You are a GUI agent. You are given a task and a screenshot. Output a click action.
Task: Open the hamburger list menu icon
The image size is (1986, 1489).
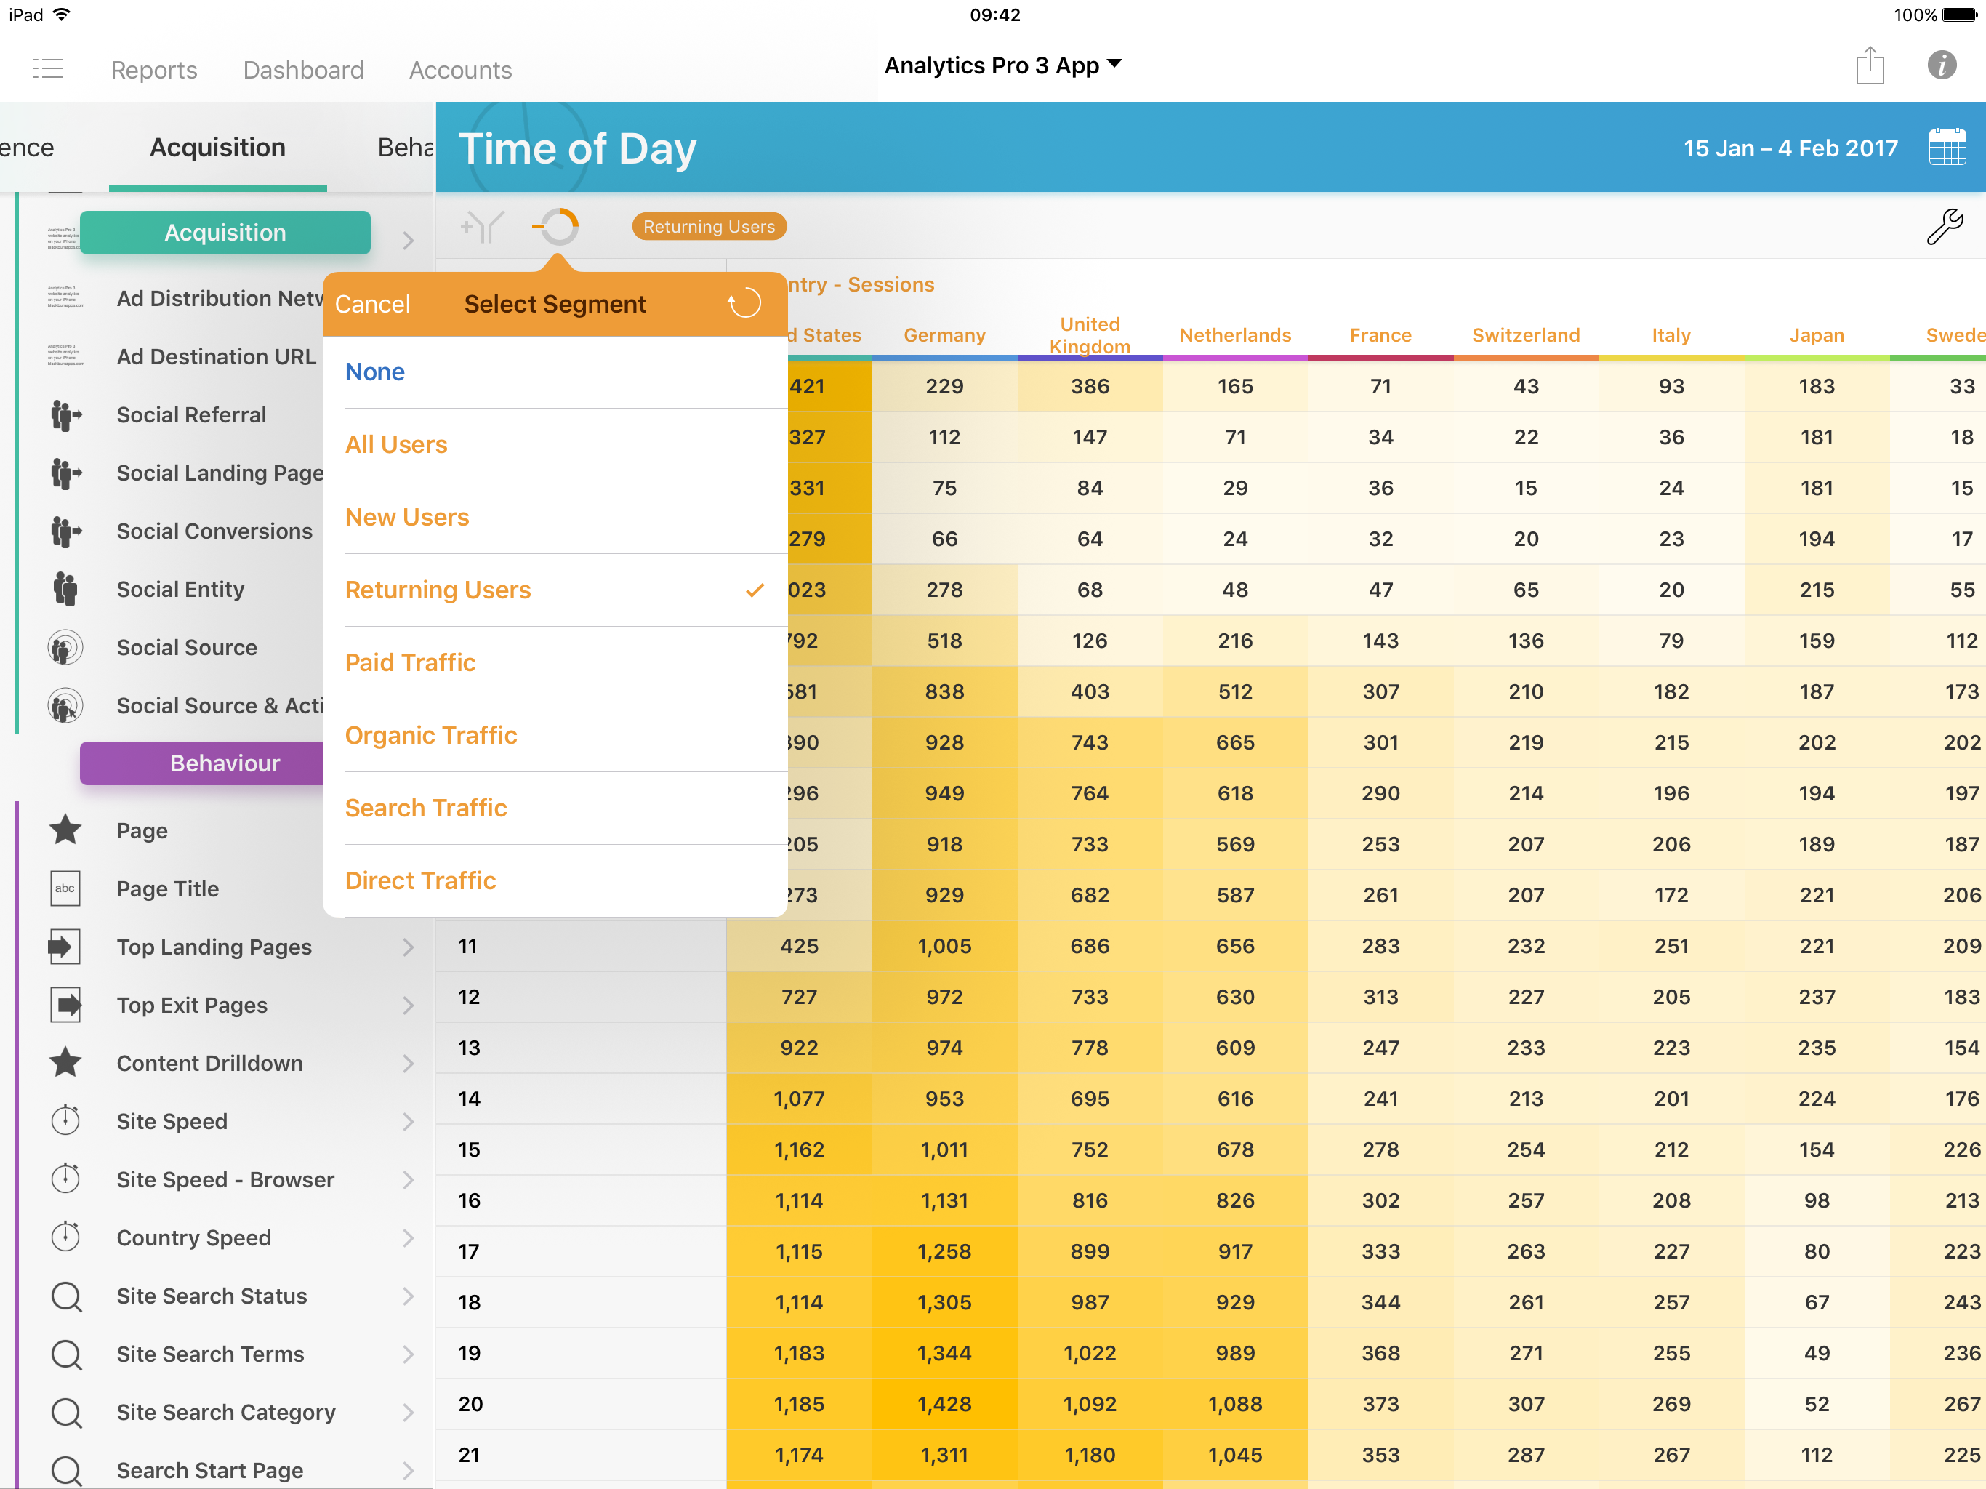coord(47,68)
